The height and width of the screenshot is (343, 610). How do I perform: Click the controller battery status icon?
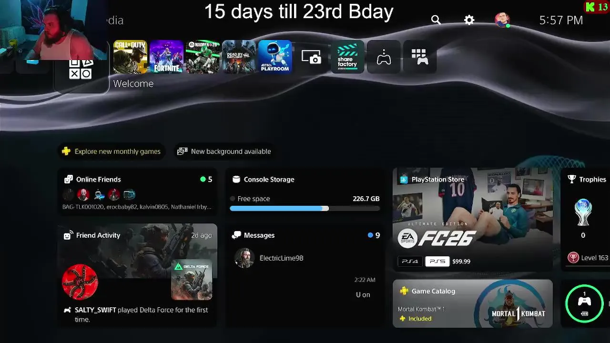[x=584, y=304]
